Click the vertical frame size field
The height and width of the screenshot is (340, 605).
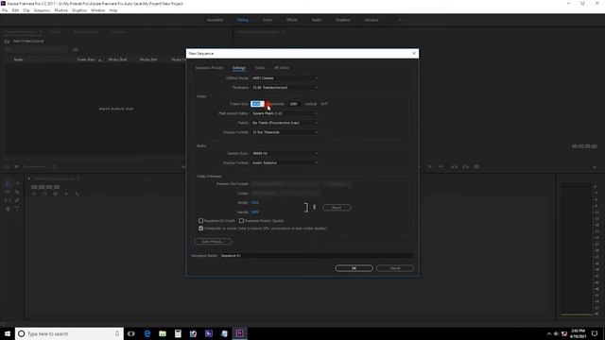(294, 104)
